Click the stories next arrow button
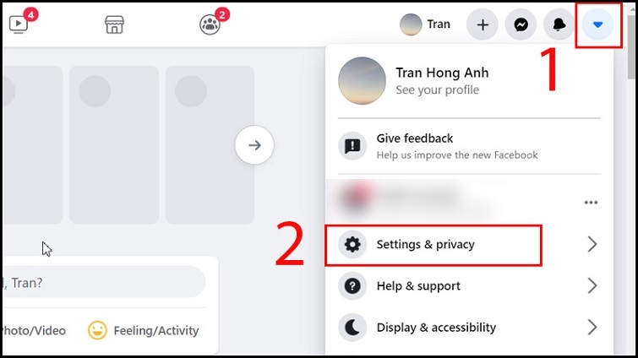The height and width of the screenshot is (358, 638). coord(254,145)
